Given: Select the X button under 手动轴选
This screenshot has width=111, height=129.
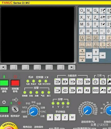Looking at the screenshot, I should pos(50,117).
